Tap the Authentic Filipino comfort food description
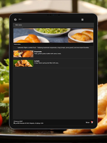Image resolution: width=107 pixels, height=143 pixels. click(53, 47)
